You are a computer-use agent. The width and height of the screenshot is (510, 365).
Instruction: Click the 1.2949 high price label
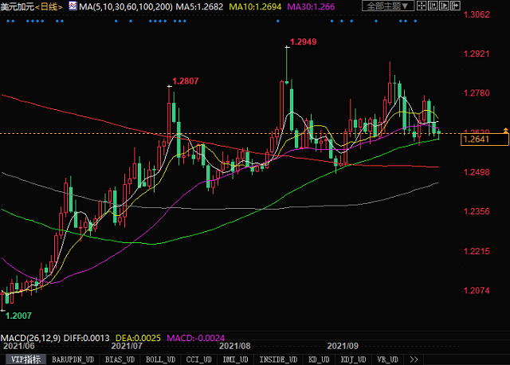(303, 41)
